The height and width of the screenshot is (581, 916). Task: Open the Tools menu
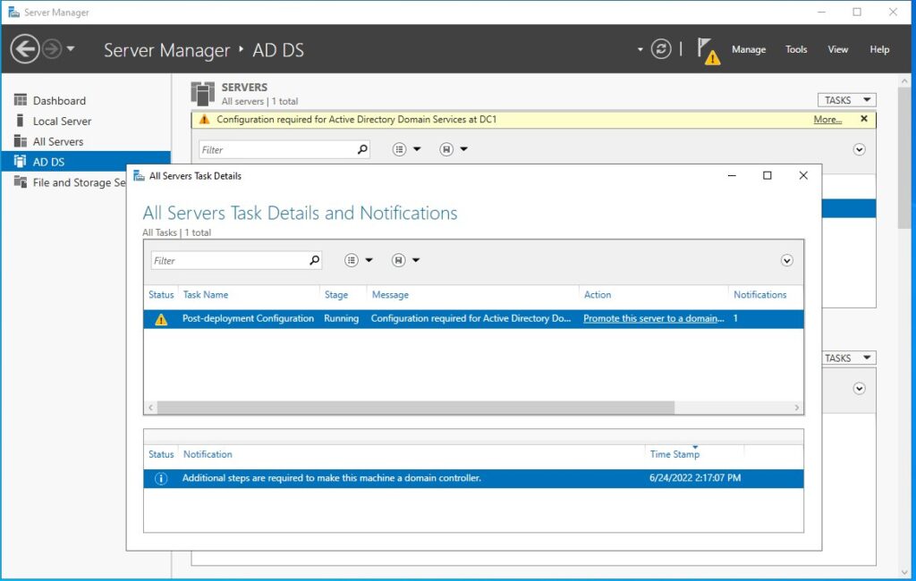point(796,50)
